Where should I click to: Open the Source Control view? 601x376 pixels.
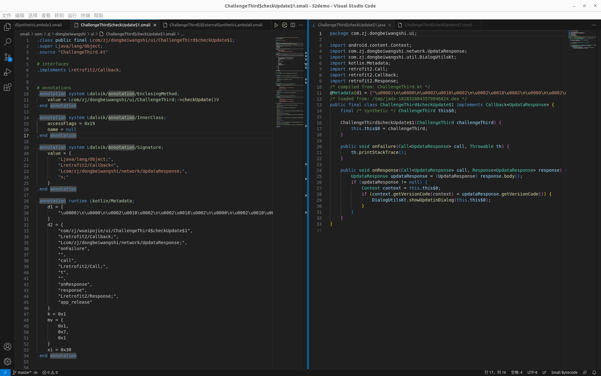tap(8, 57)
